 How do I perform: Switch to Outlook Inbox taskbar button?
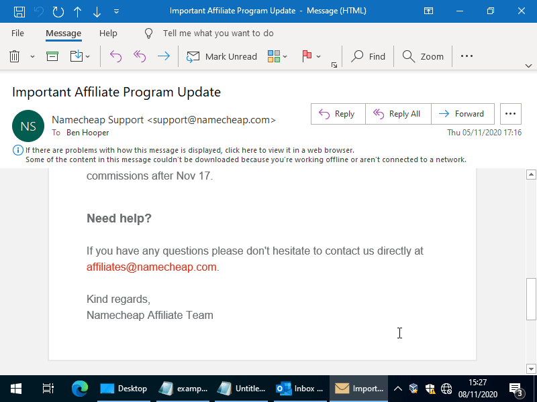(299, 389)
